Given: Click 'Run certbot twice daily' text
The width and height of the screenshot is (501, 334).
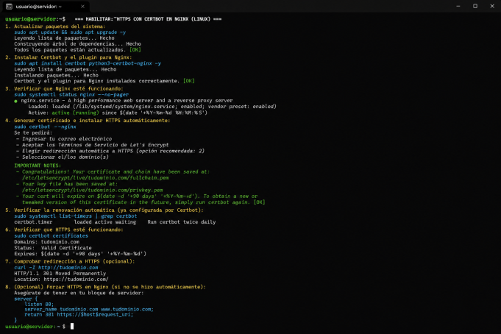Looking at the screenshot, I should tap(182, 222).
